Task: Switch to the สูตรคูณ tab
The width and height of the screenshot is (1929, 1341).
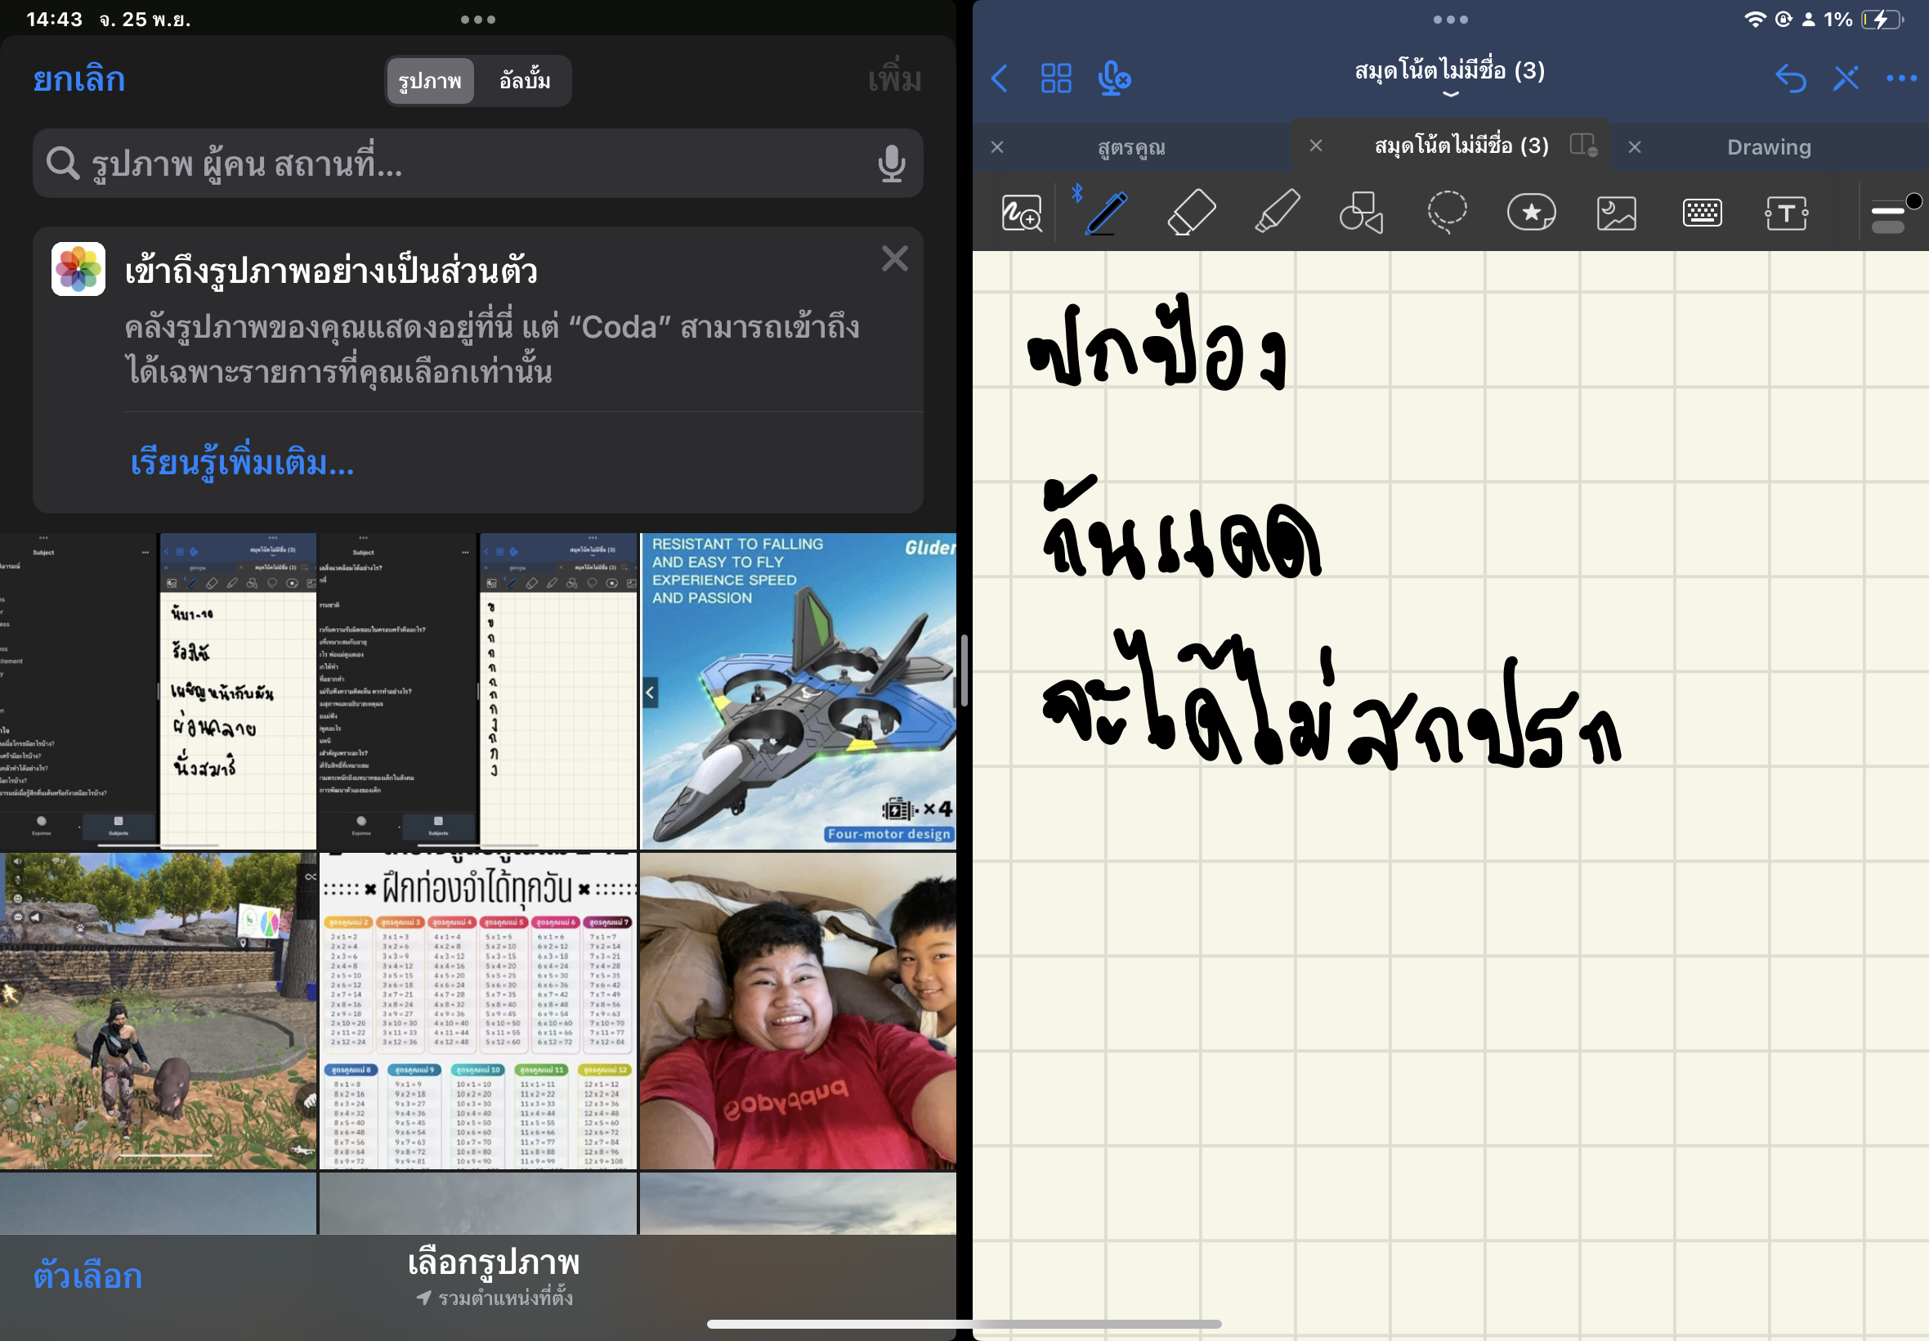Action: pyautogui.click(x=1134, y=146)
